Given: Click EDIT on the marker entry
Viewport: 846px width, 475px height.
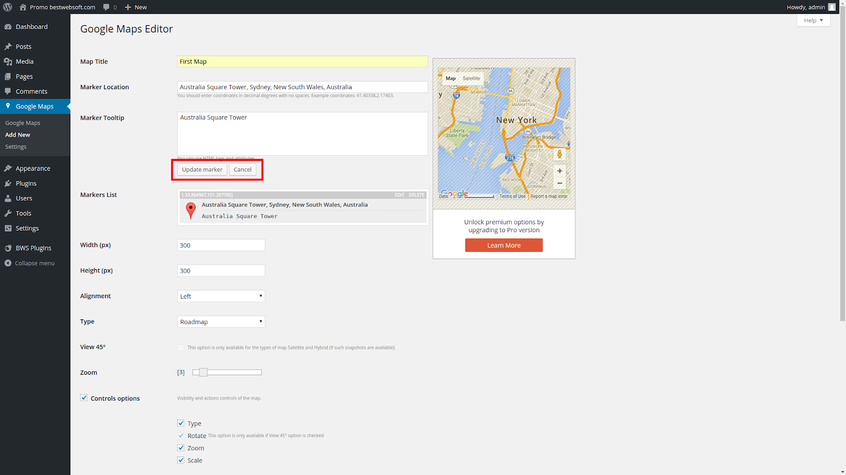Looking at the screenshot, I should 399,195.
